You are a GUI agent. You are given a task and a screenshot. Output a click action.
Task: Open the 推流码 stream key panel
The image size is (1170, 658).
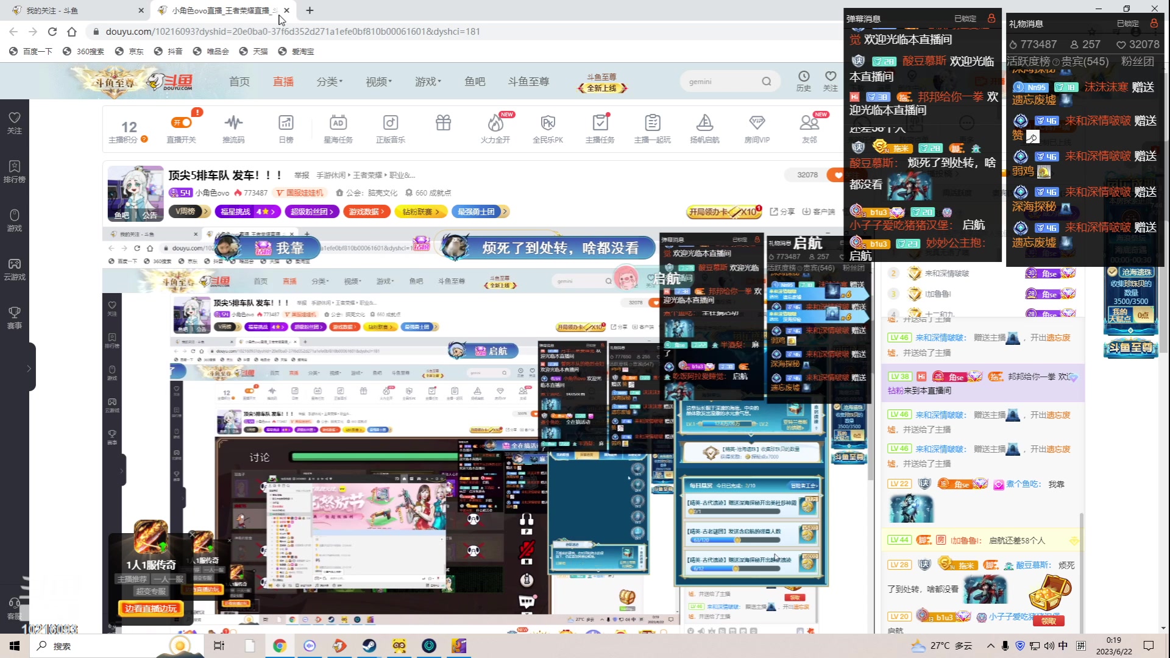(x=233, y=128)
